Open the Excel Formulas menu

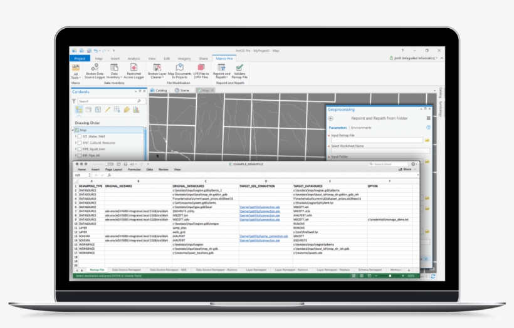[x=134, y=170]
